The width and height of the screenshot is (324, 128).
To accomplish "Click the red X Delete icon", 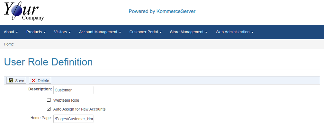I will pyautogui.click(x=34, y=81).
